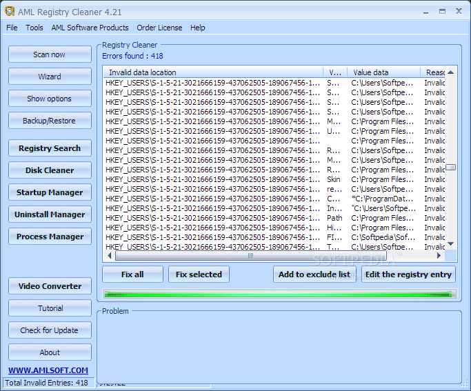Click Total Invalid Entries: 418 status text
The image size is (471, 391).
coord(47,383)
